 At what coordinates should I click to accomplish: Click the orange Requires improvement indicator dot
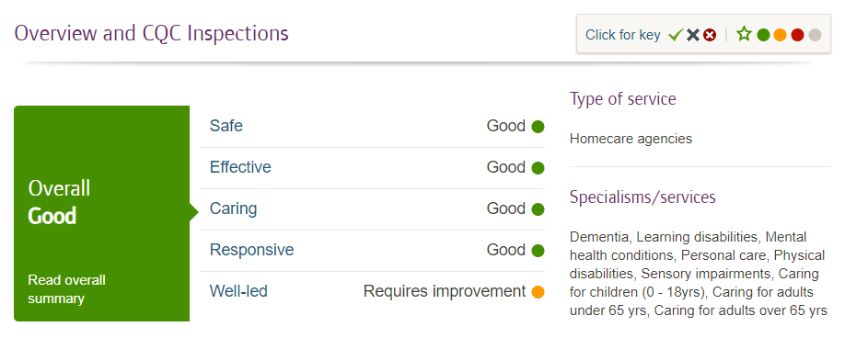[x=538, y=292]
